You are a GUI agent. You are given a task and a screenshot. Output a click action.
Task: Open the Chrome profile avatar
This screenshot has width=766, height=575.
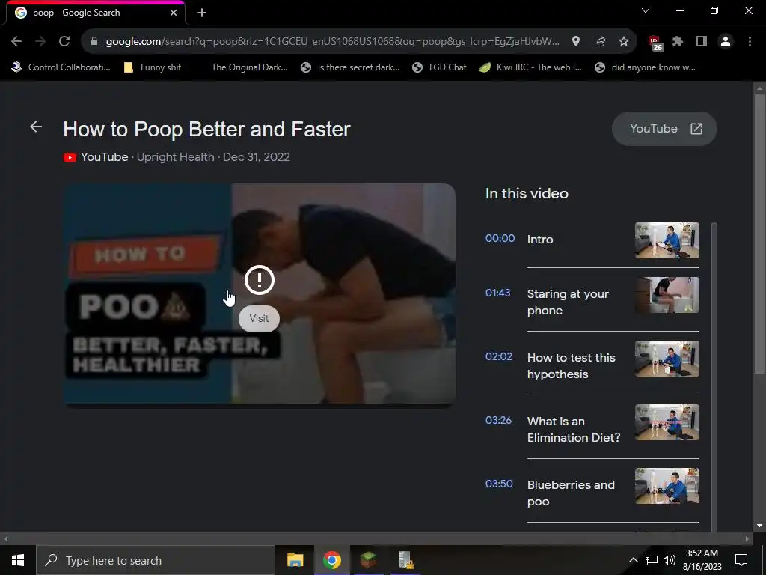(726, 42)
